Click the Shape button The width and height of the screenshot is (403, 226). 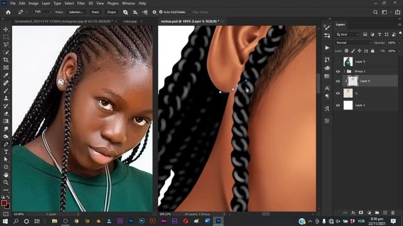111,12
